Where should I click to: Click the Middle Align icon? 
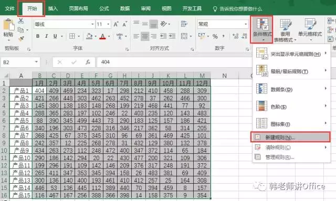tap(145, 24)
